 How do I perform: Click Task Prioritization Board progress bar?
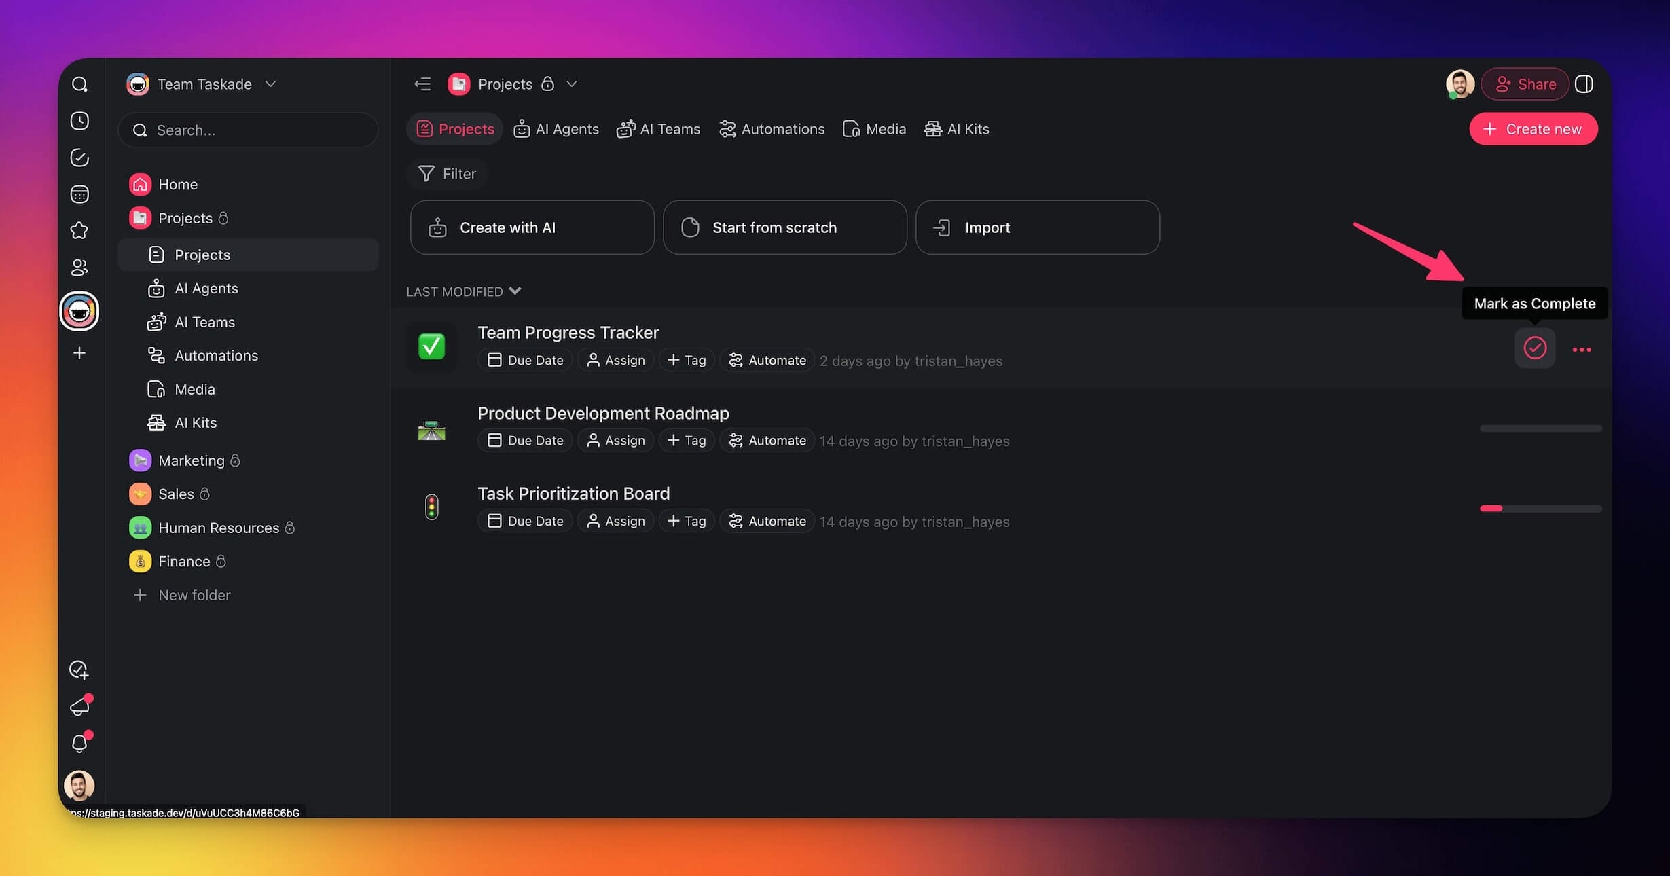click(1540, 509)
